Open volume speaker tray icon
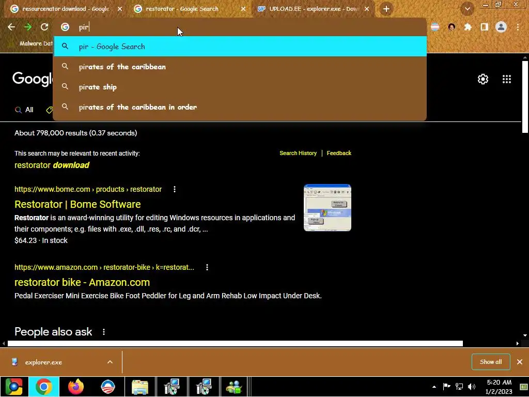The width and height of the screenshot is (529, 397). tap(472, 387)
